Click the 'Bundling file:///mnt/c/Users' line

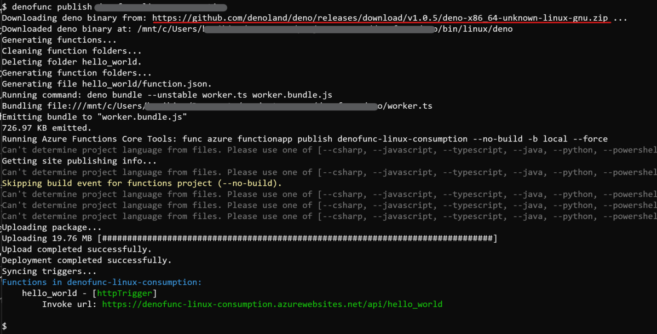coord(217,106)
